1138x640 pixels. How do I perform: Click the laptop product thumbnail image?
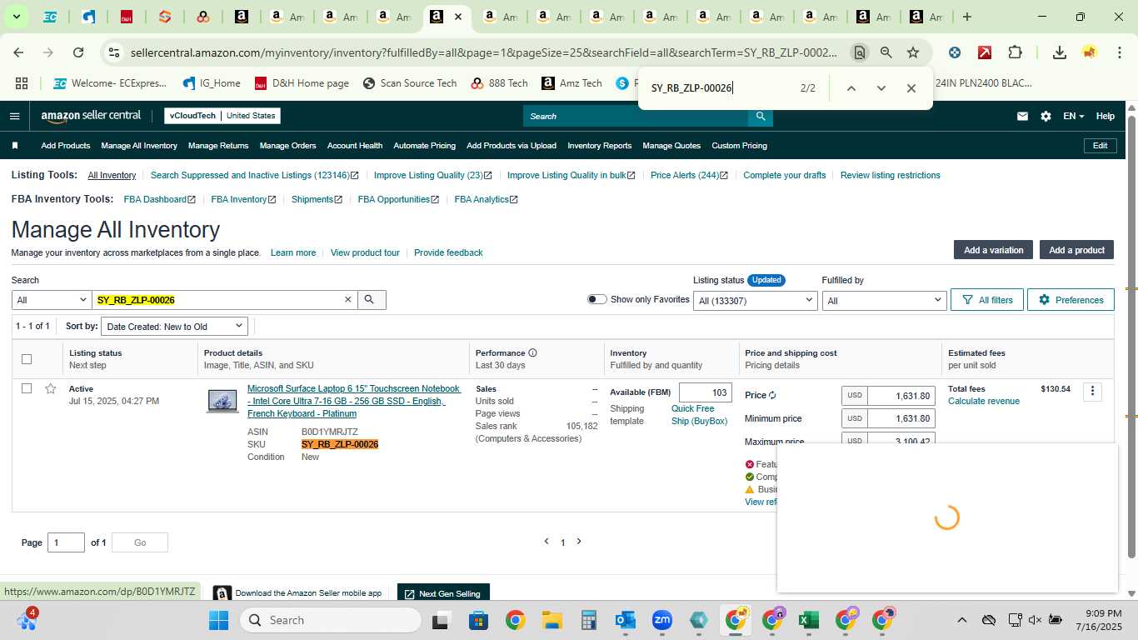(222, 401)
